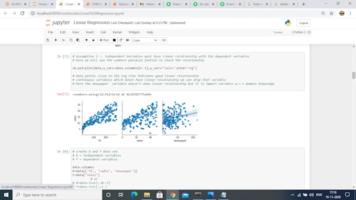Image resolution: width=356 pixels, height=200 pixels.
Task: Click the page vertical scrollbar thumb
Action: coord(353,75)
